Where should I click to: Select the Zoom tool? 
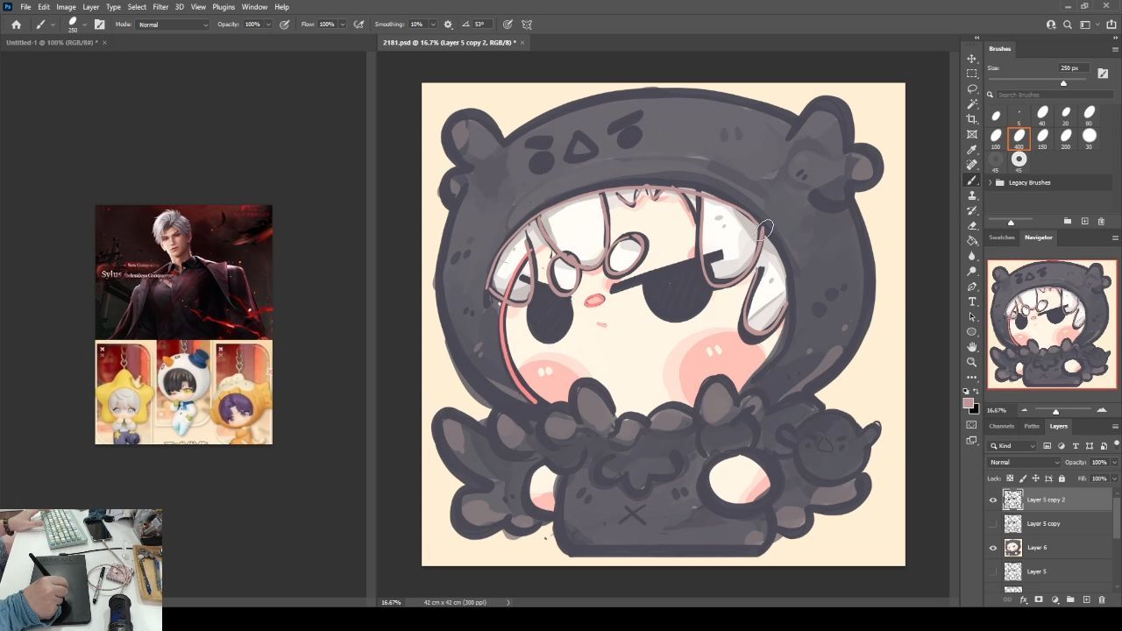coord(972,362)
